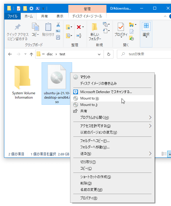Screen dimensions: 171x206
Task: Open the ファイル tab
Action: (13, 16)
